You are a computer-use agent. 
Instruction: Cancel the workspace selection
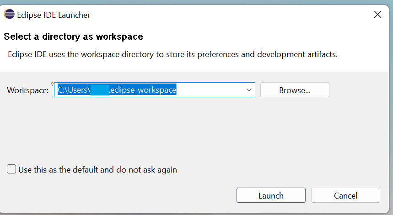[x=345, y=195]
